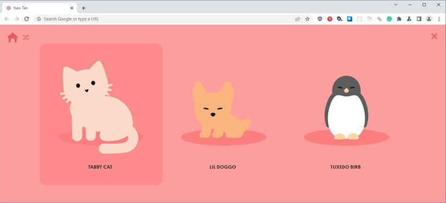Open the Chrome three-dot menu
Screen dimensions: 446x203
[439, 19]
